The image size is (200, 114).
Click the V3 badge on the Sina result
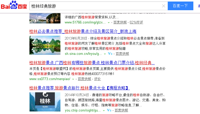[x=110, y=54]
